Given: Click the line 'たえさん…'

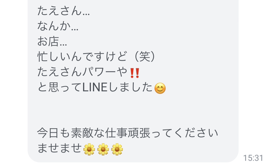Looking at the screenshot, I should (x=64, y=11).
